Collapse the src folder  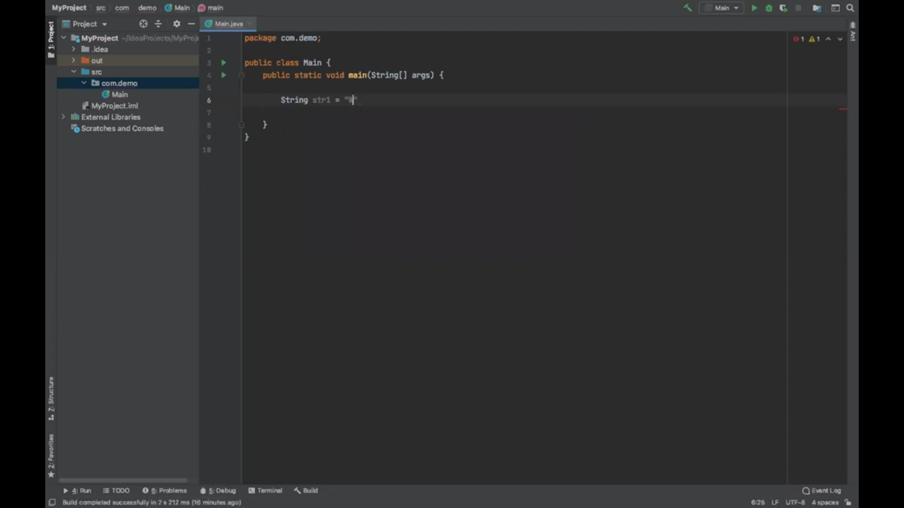[73, 71]
